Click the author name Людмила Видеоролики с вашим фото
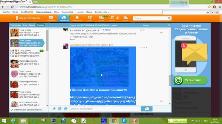The width and height of the screenshot is (222, 124). point(92,45)
